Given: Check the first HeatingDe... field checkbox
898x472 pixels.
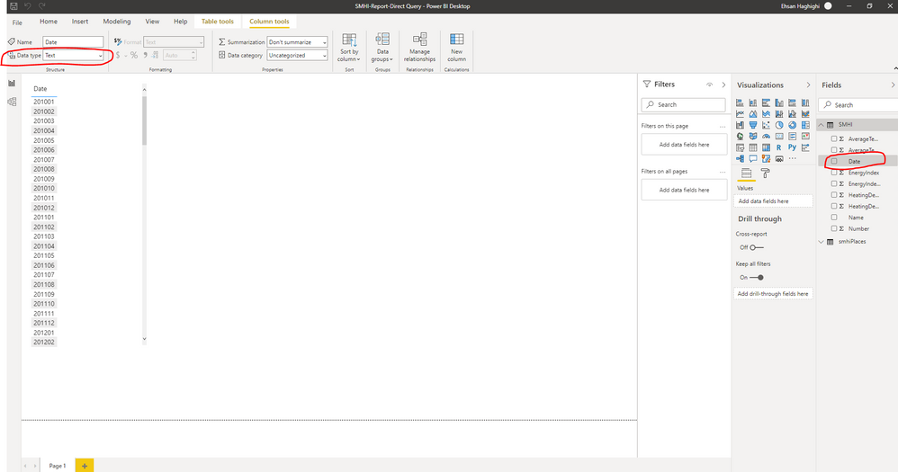Looking at the screenshot, I should coord(834,194).
